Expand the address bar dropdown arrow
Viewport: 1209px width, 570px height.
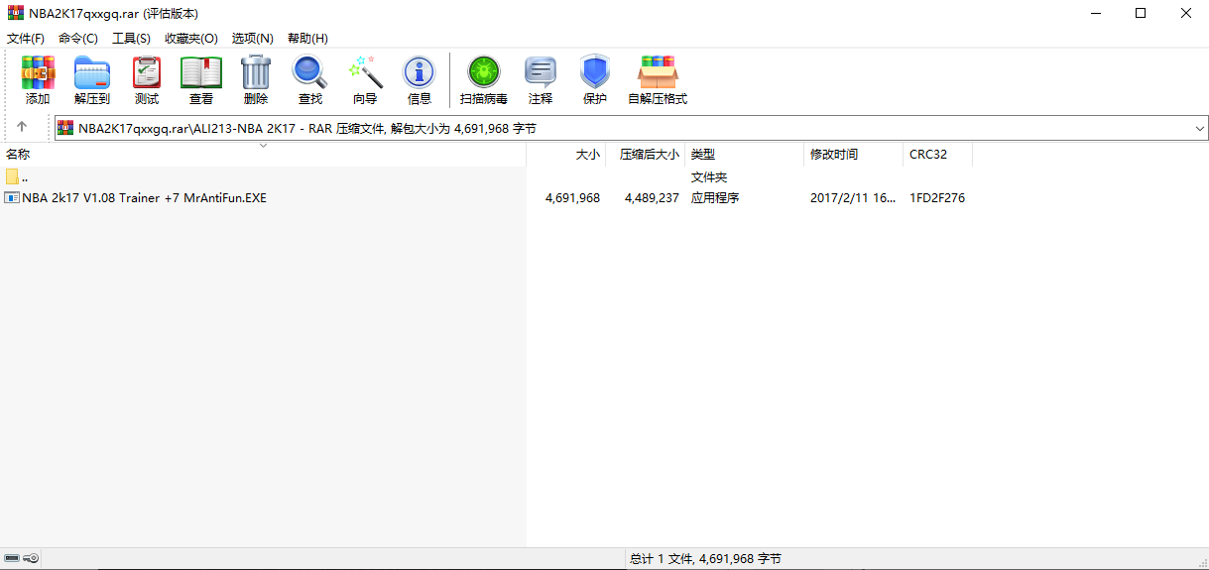coord(1199,128)
